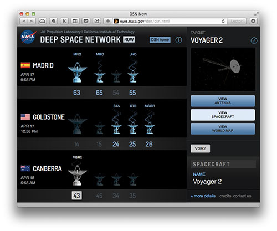Click the Voyager 2 spacecraft 3D view

pos(223,69)
